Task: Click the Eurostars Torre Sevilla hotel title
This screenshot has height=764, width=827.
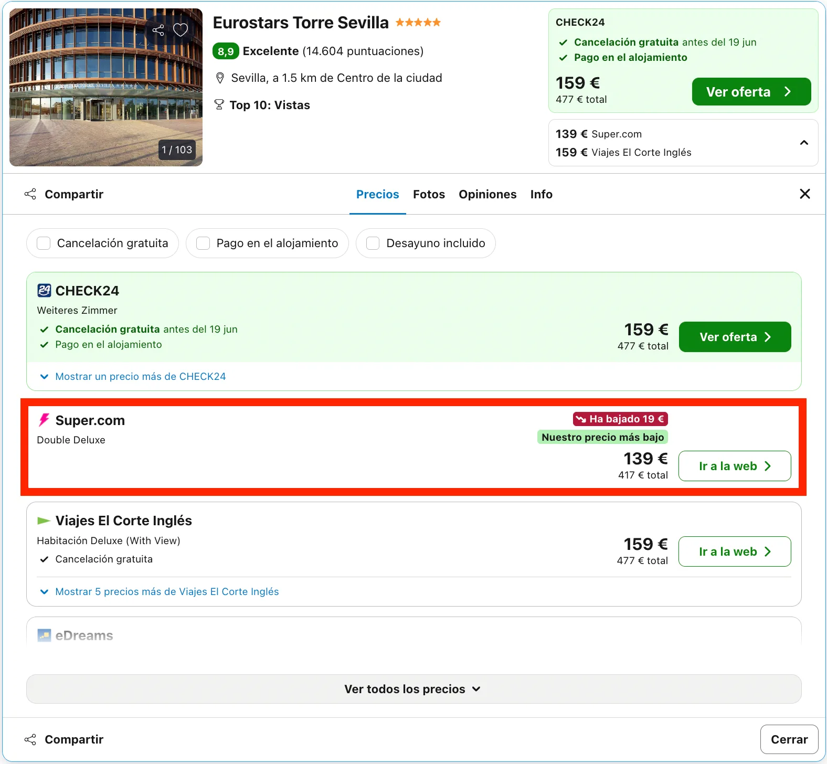Action: (301, 23)
